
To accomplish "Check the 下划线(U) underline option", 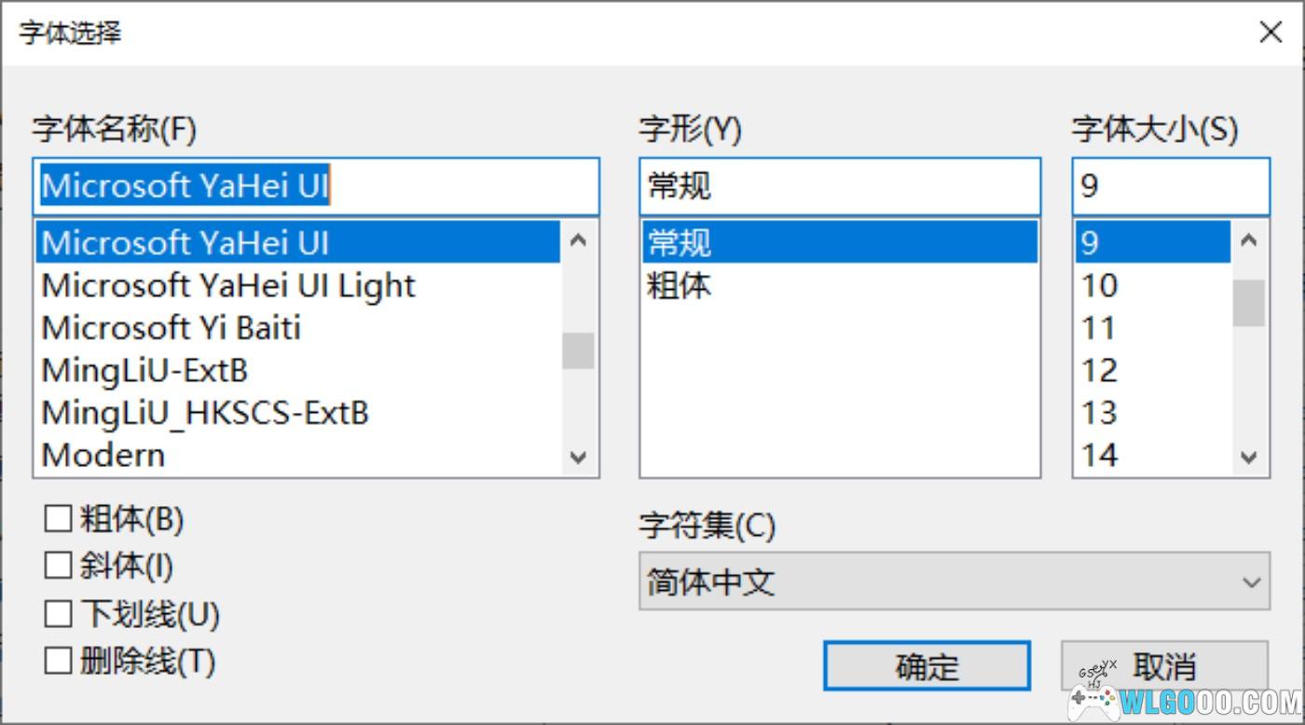I will [58, 614].
